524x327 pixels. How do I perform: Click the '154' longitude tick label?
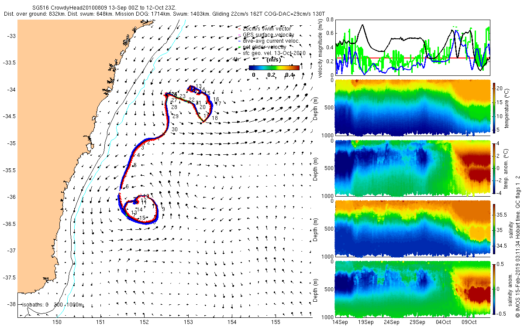232,322
